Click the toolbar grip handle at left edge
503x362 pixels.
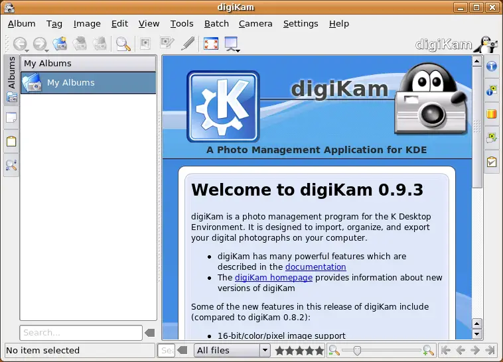point(7,44)
